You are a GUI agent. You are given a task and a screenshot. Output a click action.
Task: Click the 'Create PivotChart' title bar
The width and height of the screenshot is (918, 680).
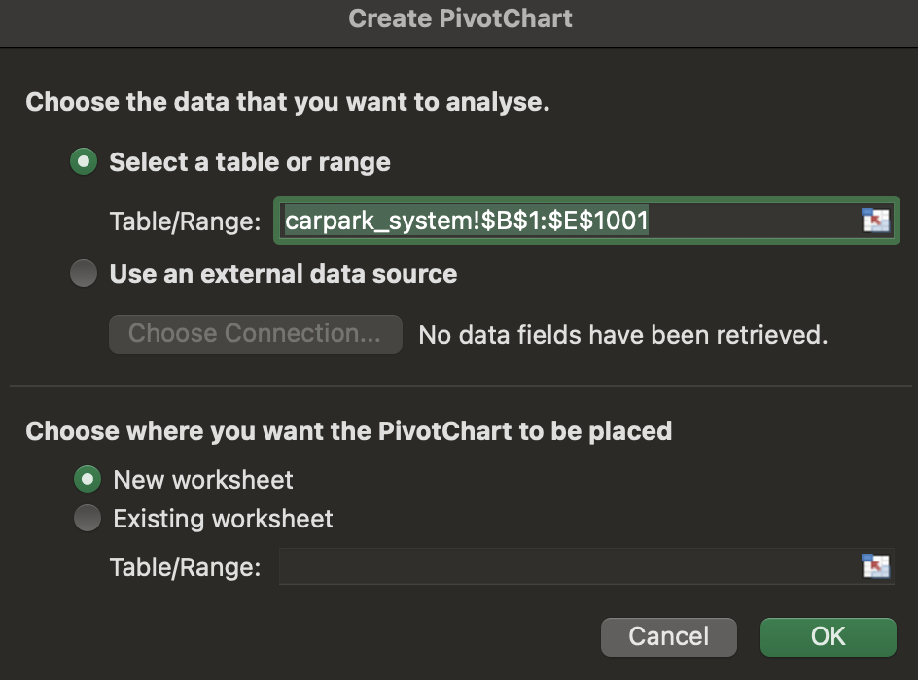click(459, 18)
